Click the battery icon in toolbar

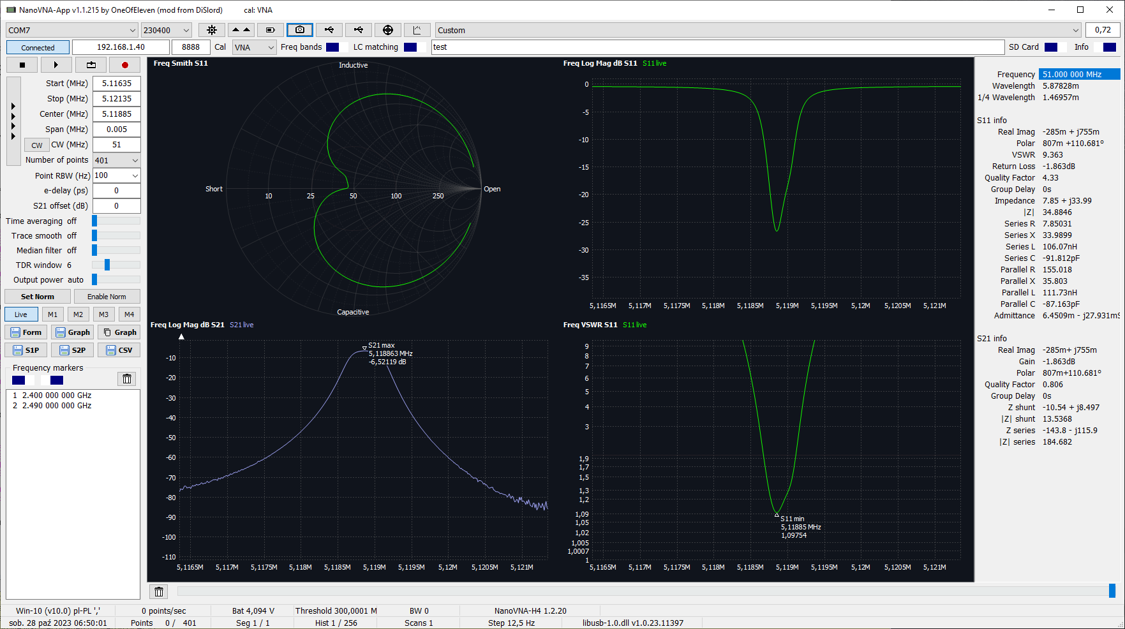(x=271, y=30)
